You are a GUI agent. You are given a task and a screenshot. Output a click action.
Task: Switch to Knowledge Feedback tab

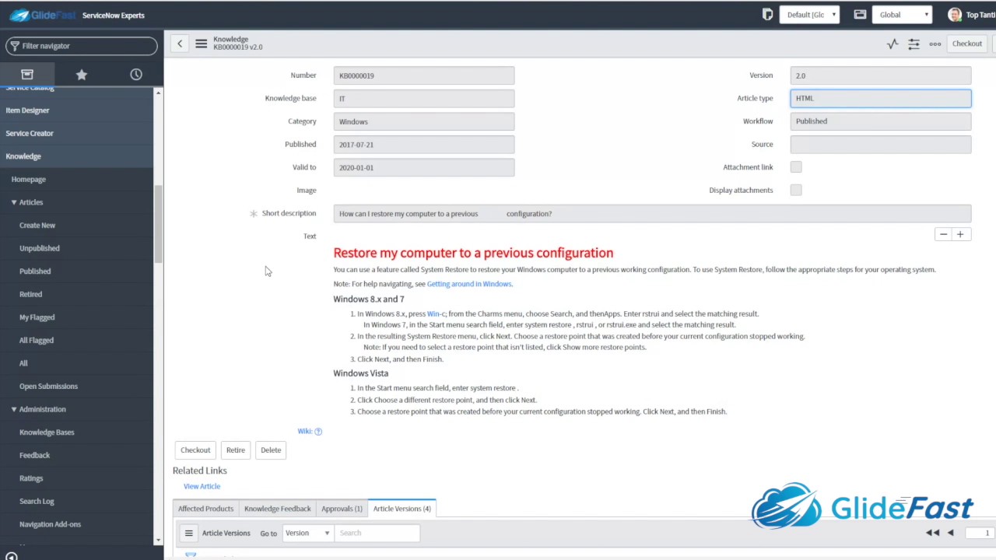coord(278,509)
